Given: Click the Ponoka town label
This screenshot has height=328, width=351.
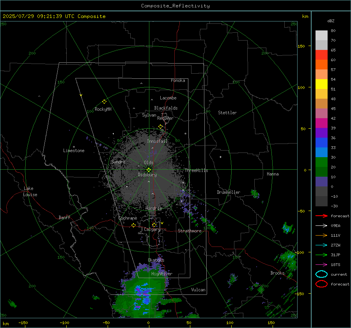Looking at the screenshot, I should click(178, 80).
